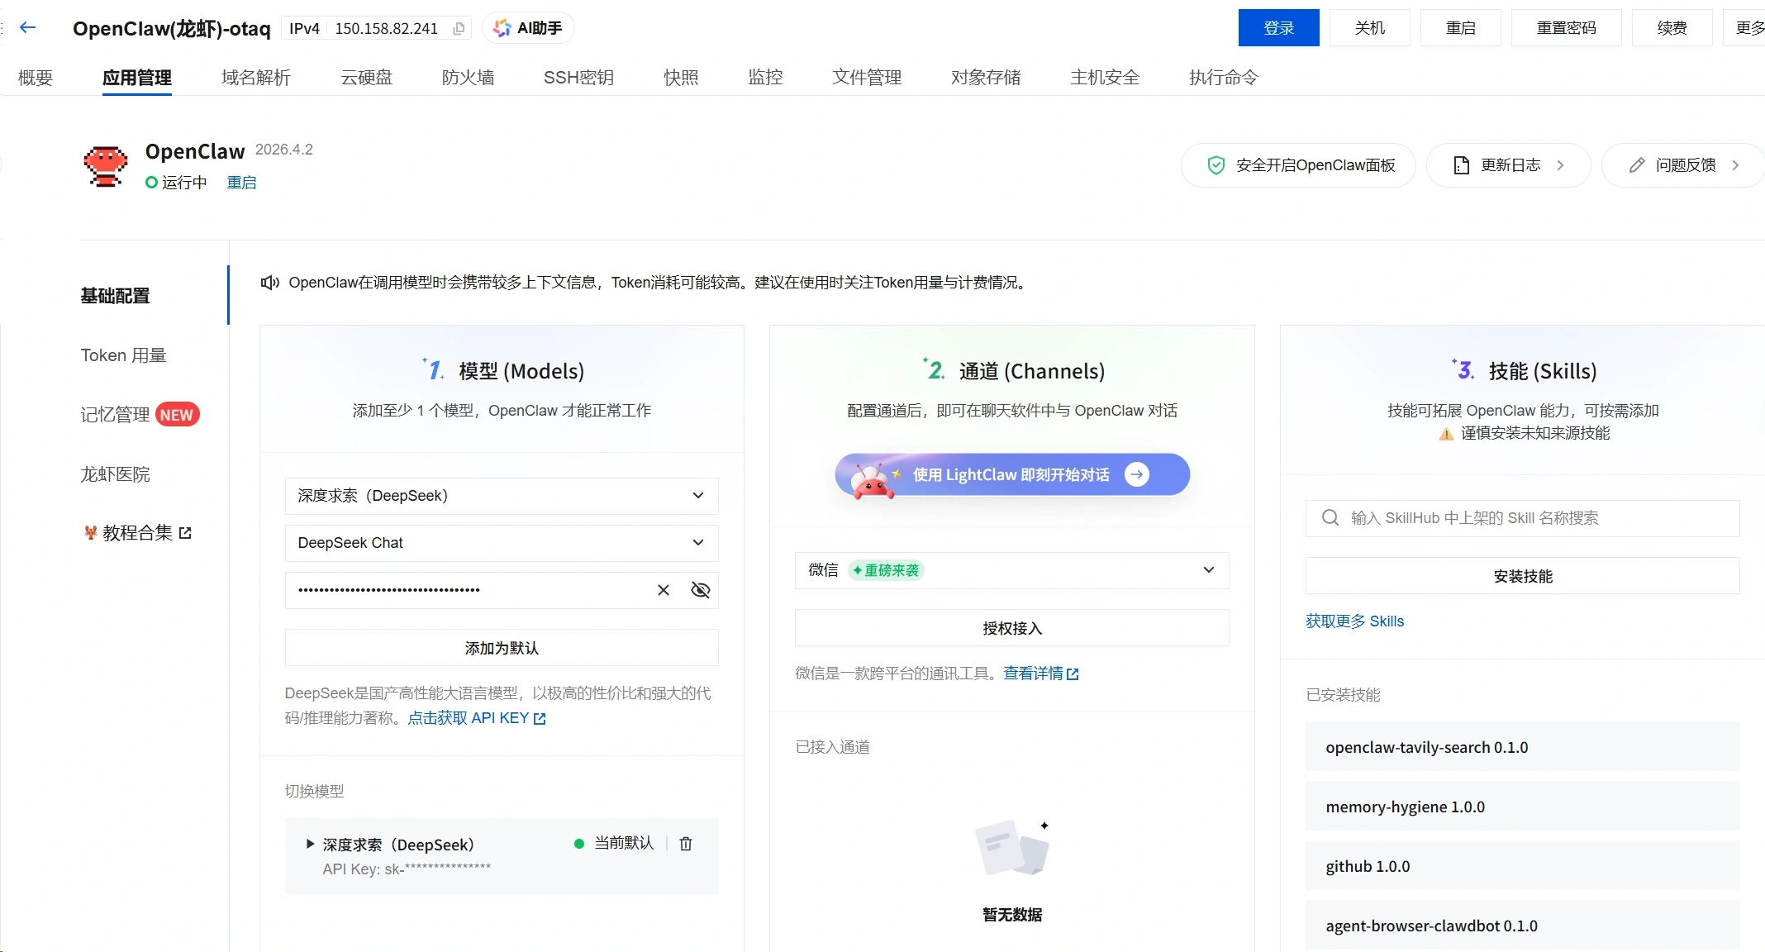The image size is (1765, 952).
Task: Expand the 问题反馈 chevron
Action: (x=1735, y=165)
